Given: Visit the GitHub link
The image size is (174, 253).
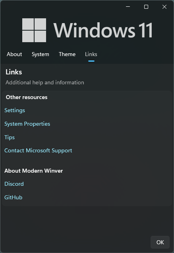Looking at the screenshot, I should click(x=14, y=197).
